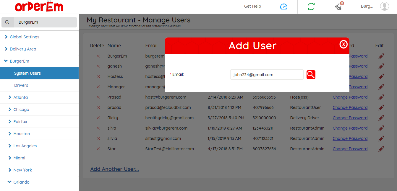
Task: Click Change Password for Prasad
Action: [x=350, y=97]
